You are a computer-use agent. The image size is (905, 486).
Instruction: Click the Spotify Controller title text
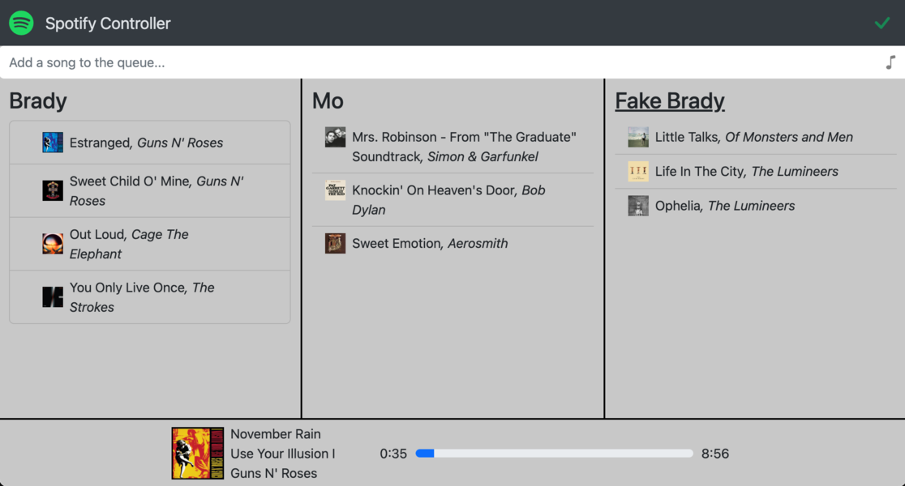(108, 23)
